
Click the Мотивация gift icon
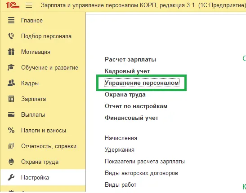(x=11, y=52)
